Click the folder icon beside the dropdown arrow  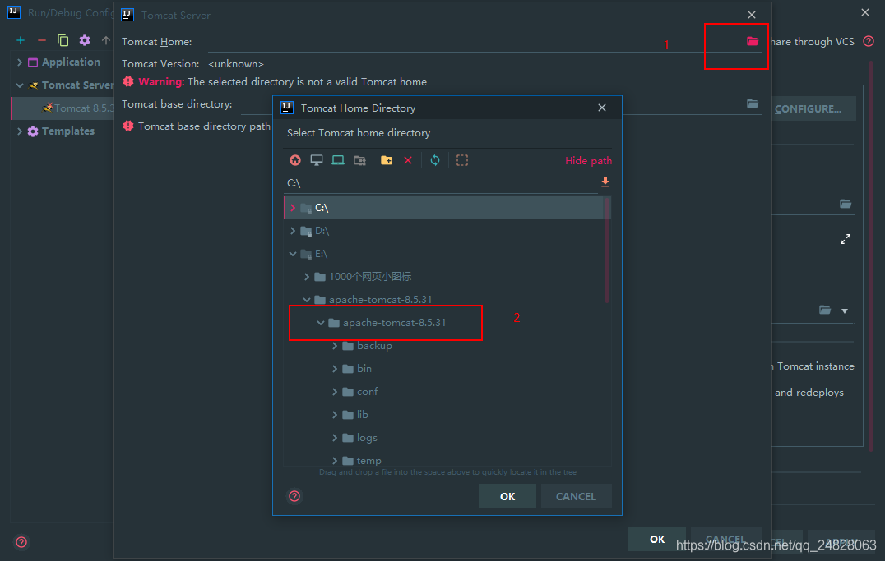coord(825,310)
